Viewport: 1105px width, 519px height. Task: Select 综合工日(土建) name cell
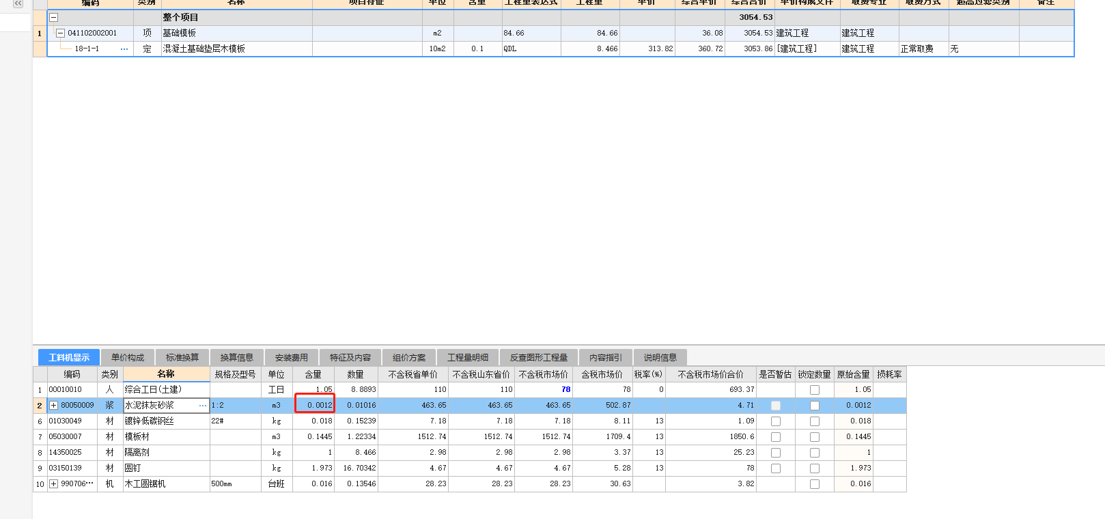coord(167,390)
